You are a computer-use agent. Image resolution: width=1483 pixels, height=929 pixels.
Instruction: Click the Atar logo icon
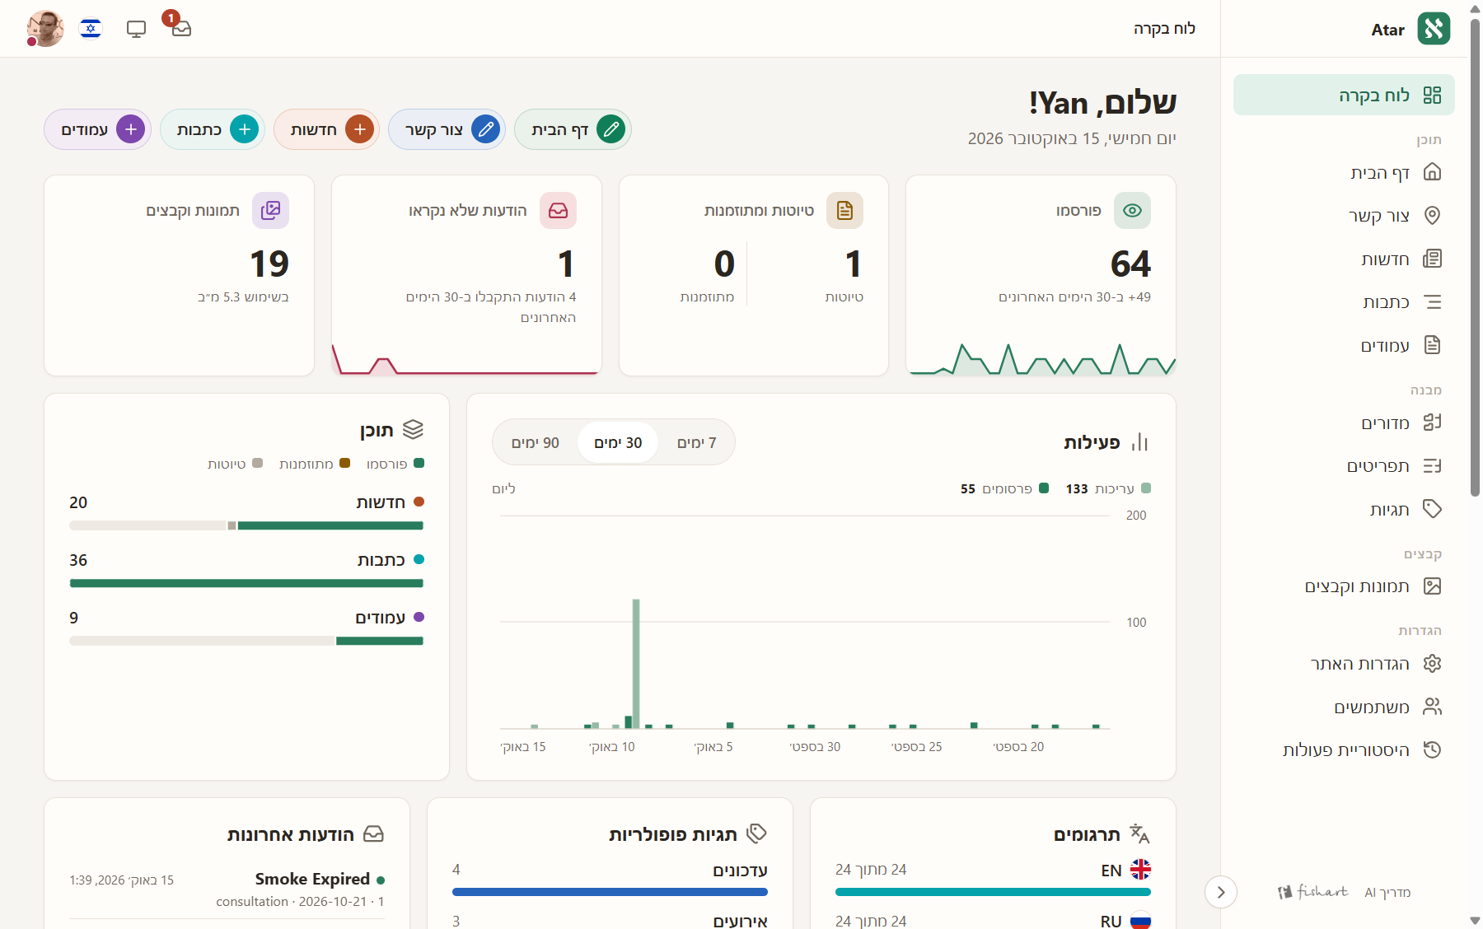(1434, 29)
